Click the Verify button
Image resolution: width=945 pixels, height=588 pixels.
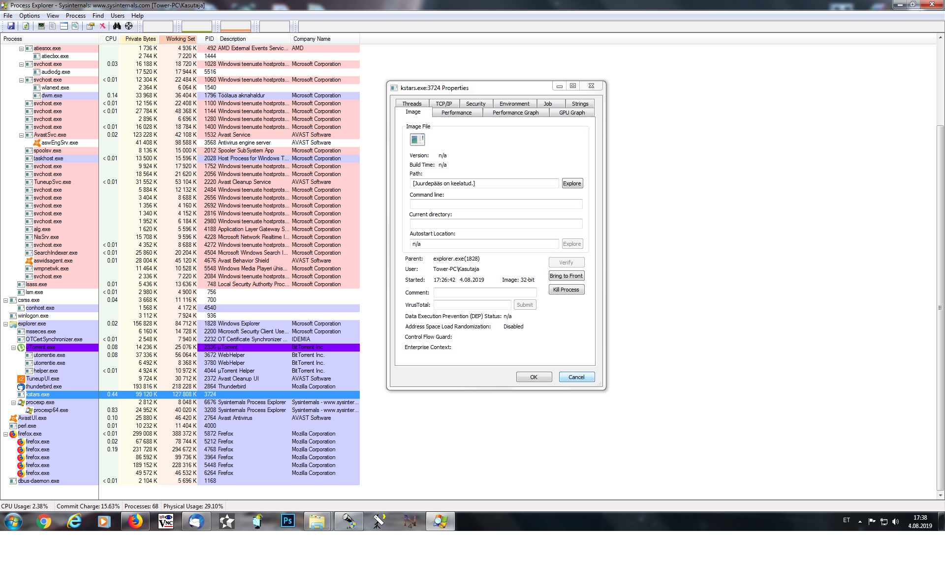[x=566, y=263]
